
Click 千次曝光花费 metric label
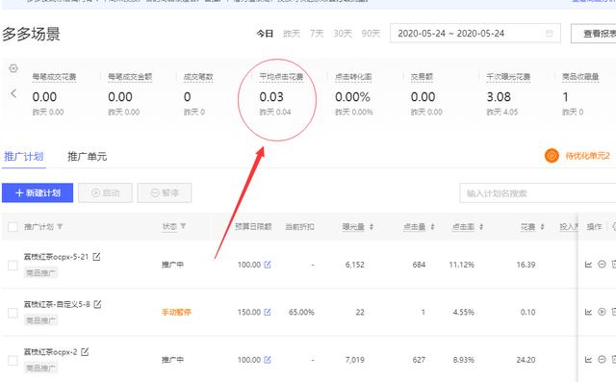point(508,77)
